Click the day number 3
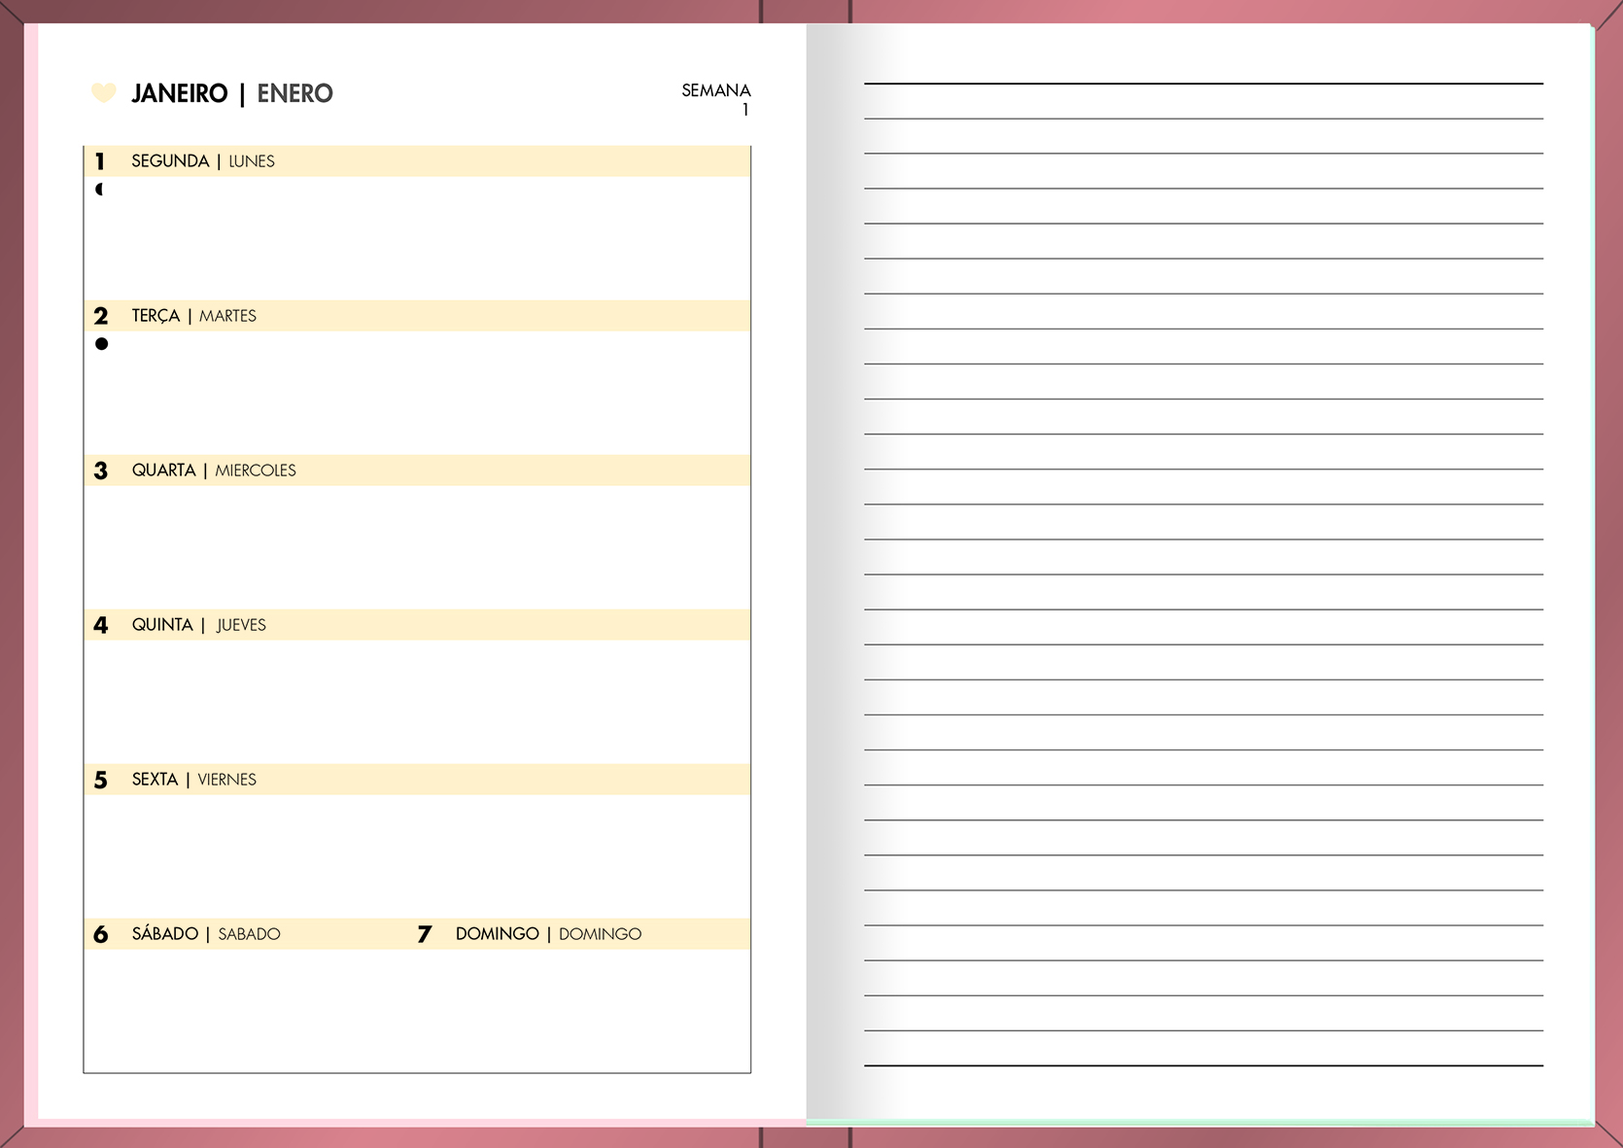Screen dimensions: 1623x1148 pyautogui.click(x=100, y=471)
